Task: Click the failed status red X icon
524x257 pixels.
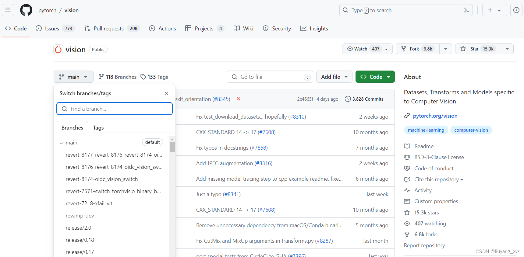Action: (x=239, y=99)
